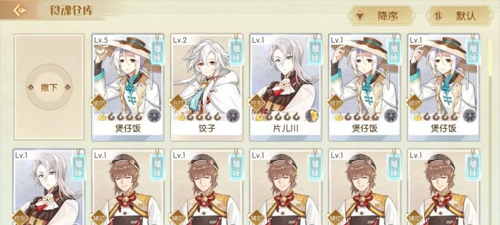Click the dark flower emblem on 饺子
The height and width of the screenshot is (225, 500).
coord(233,116)
